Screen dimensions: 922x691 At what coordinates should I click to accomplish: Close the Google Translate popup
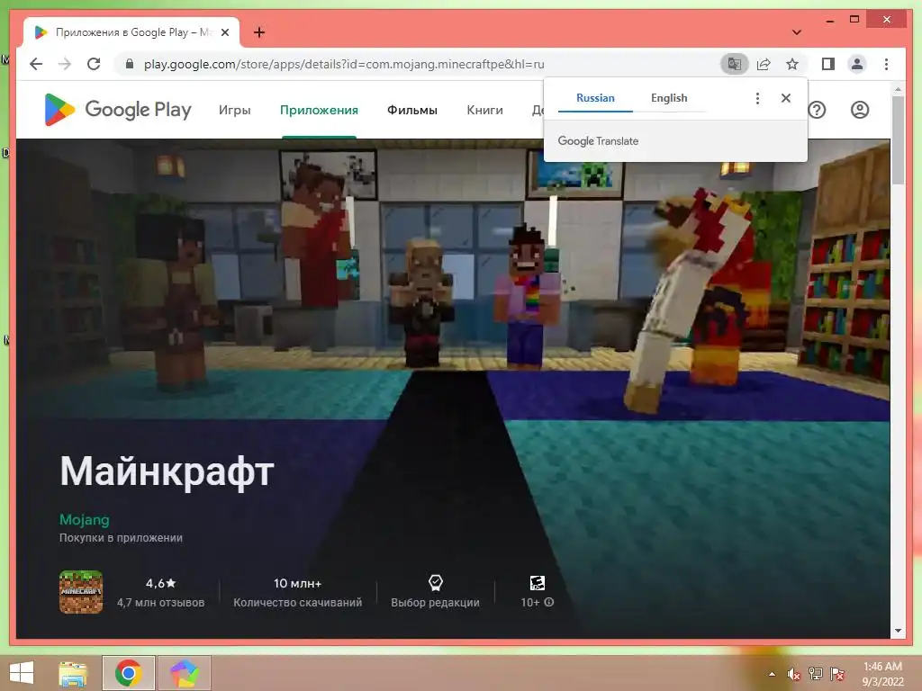785,98
